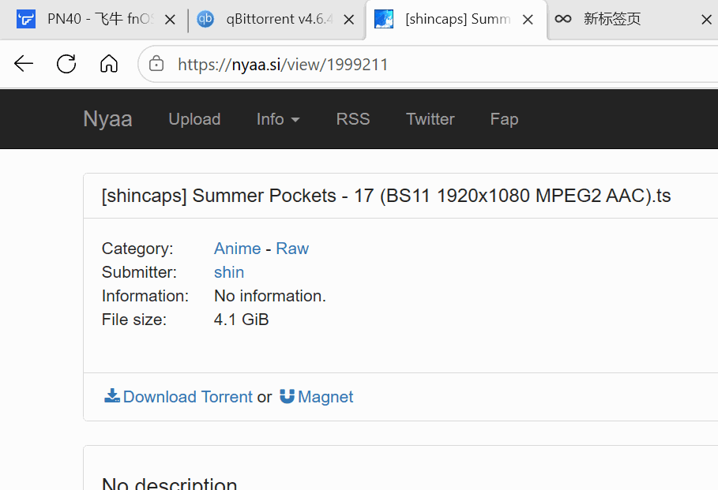Image resolution: width=718 pixels, height=490 pixels.
Task: Open the Nyaa home logo link
Action: (107, 119)
